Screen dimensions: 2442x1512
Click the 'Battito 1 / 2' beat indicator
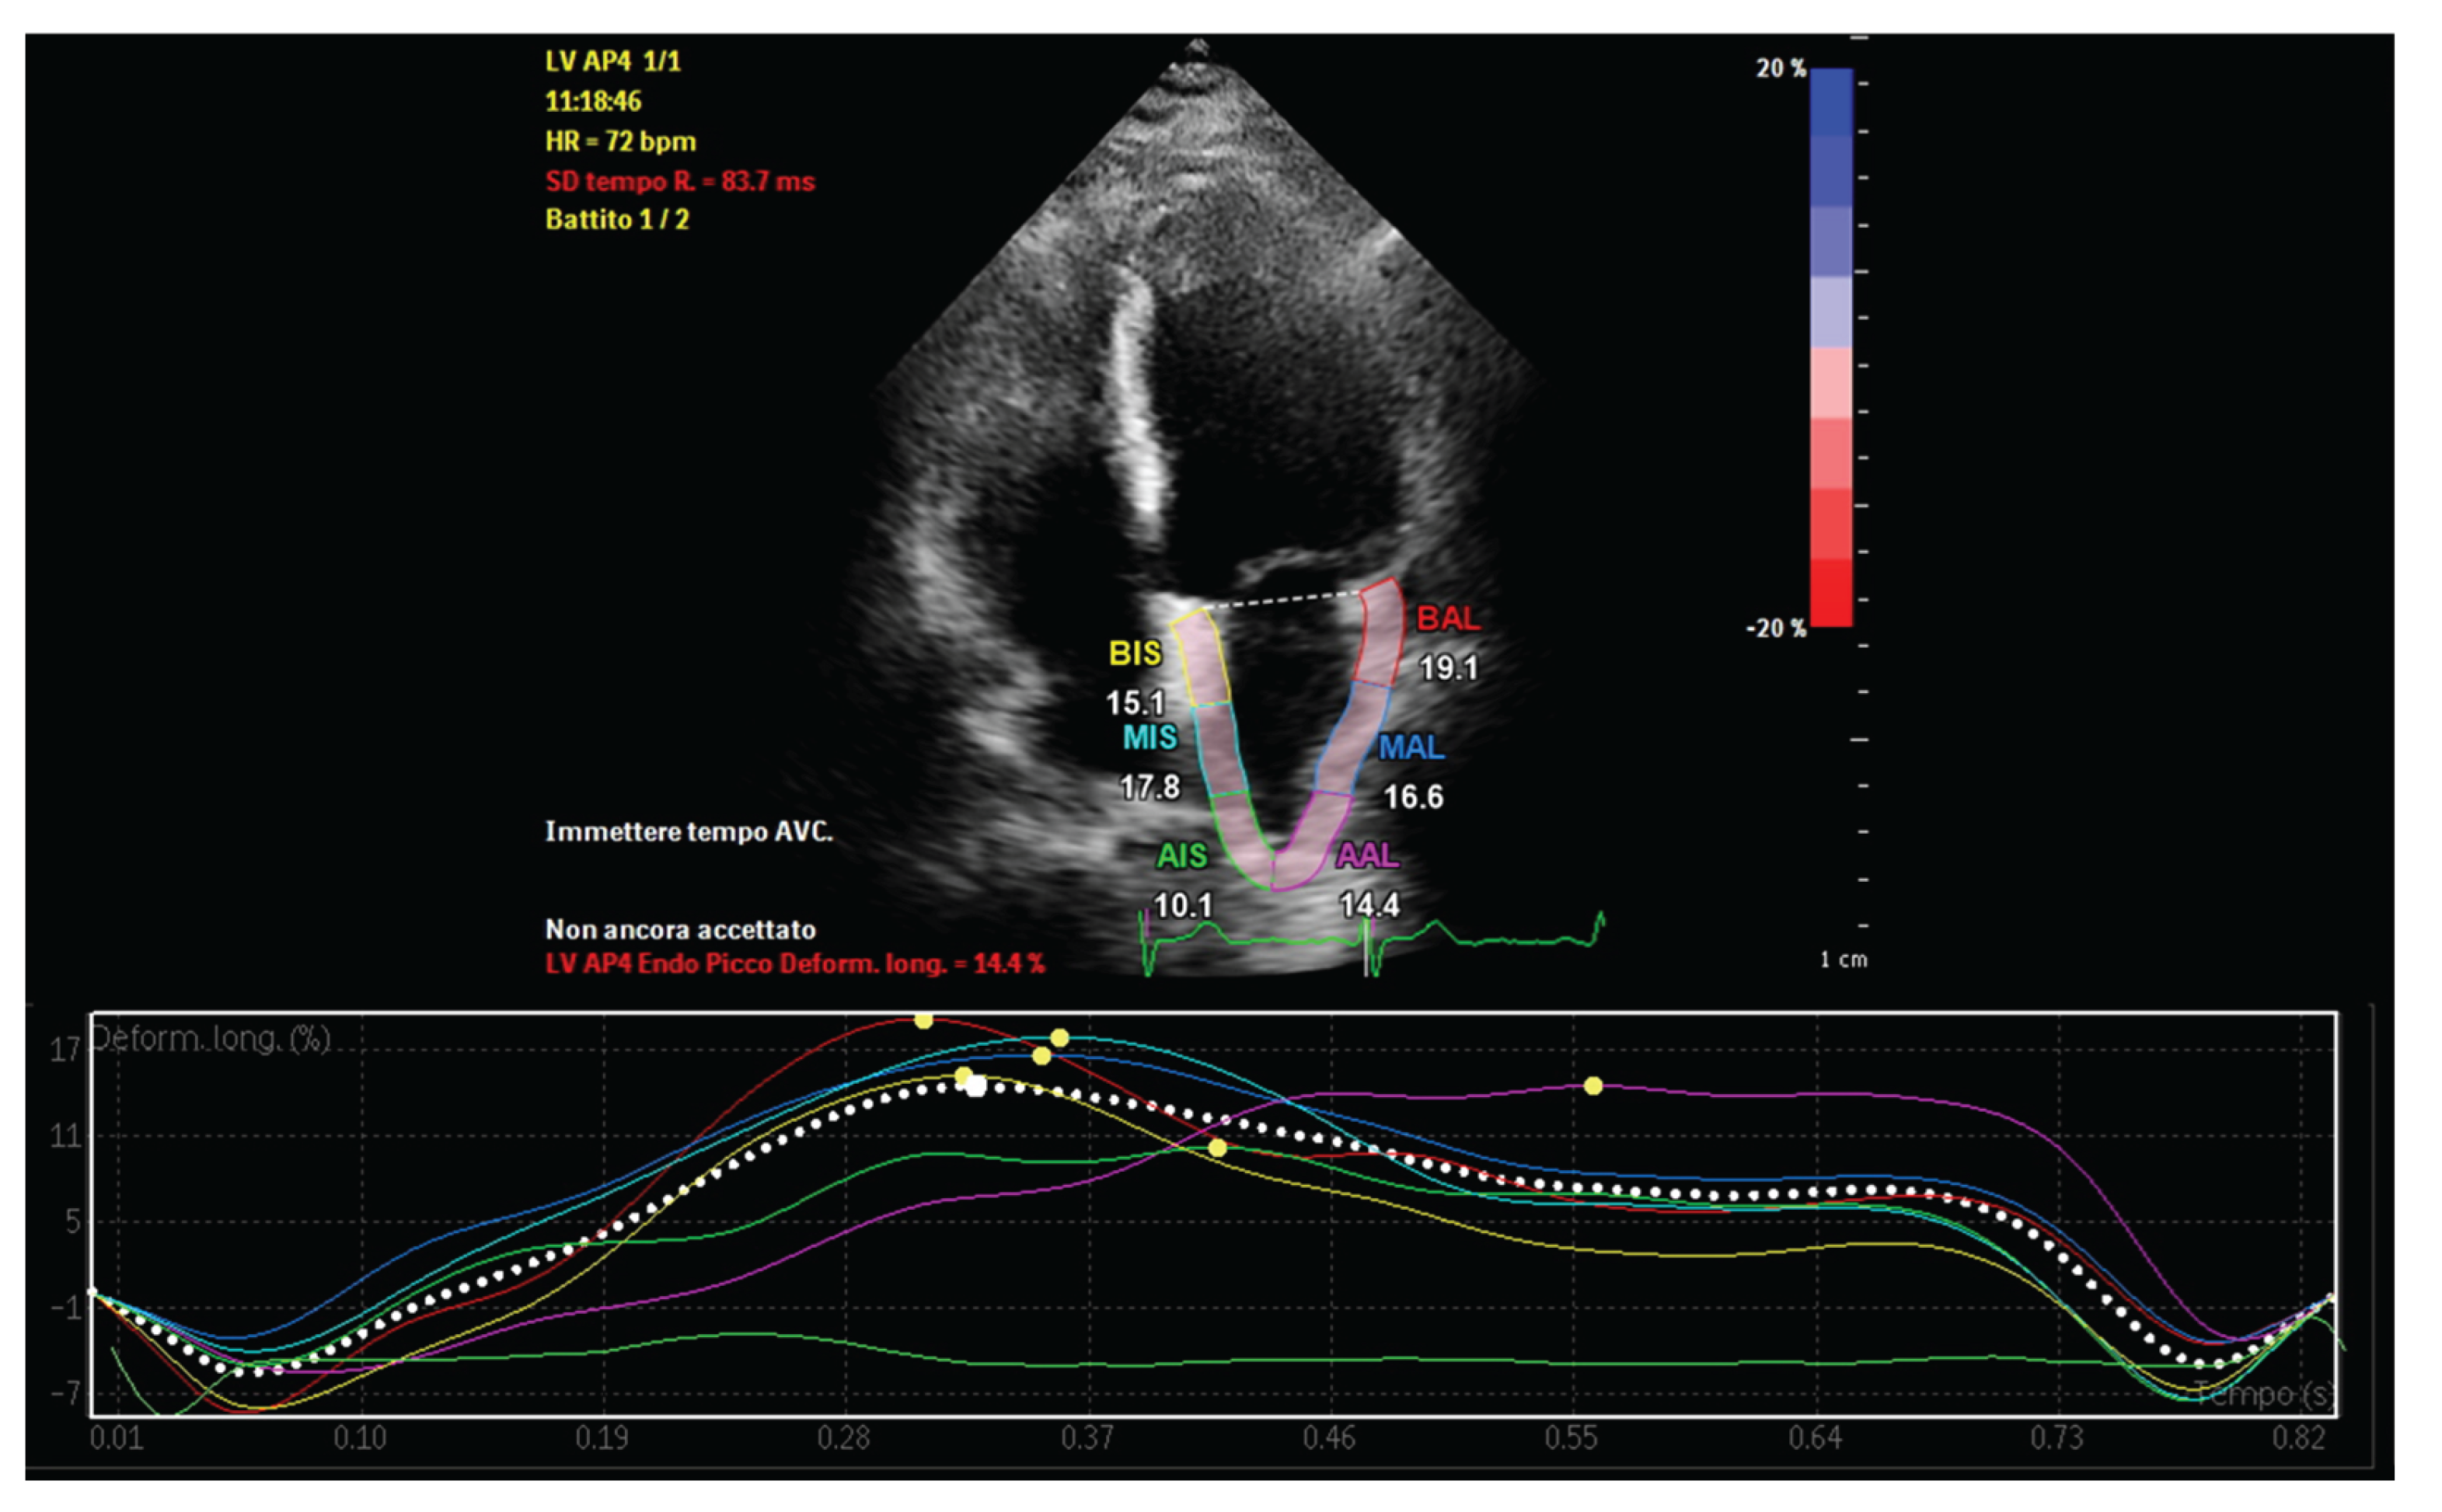pyautogui.click(x=617, y=220)
